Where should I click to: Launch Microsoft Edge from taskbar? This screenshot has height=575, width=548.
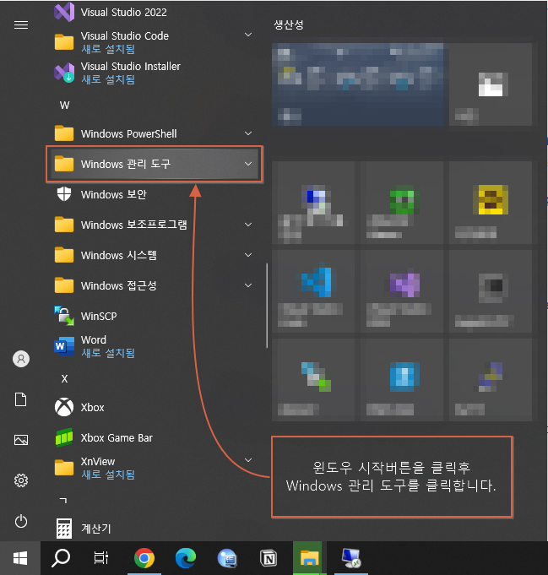tap(186, 558)
